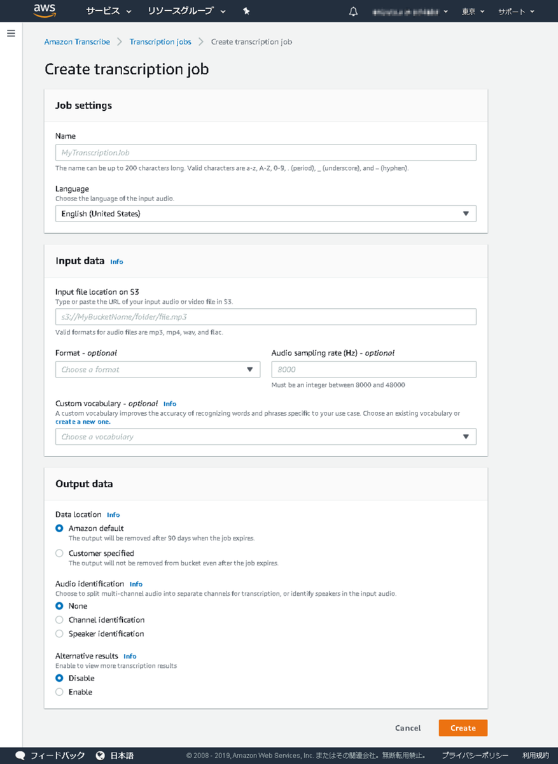Select None for audio identification
558x764 pixels.
59,606
